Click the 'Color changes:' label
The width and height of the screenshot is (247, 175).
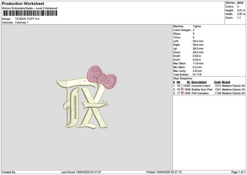click(x=182, y=30)
